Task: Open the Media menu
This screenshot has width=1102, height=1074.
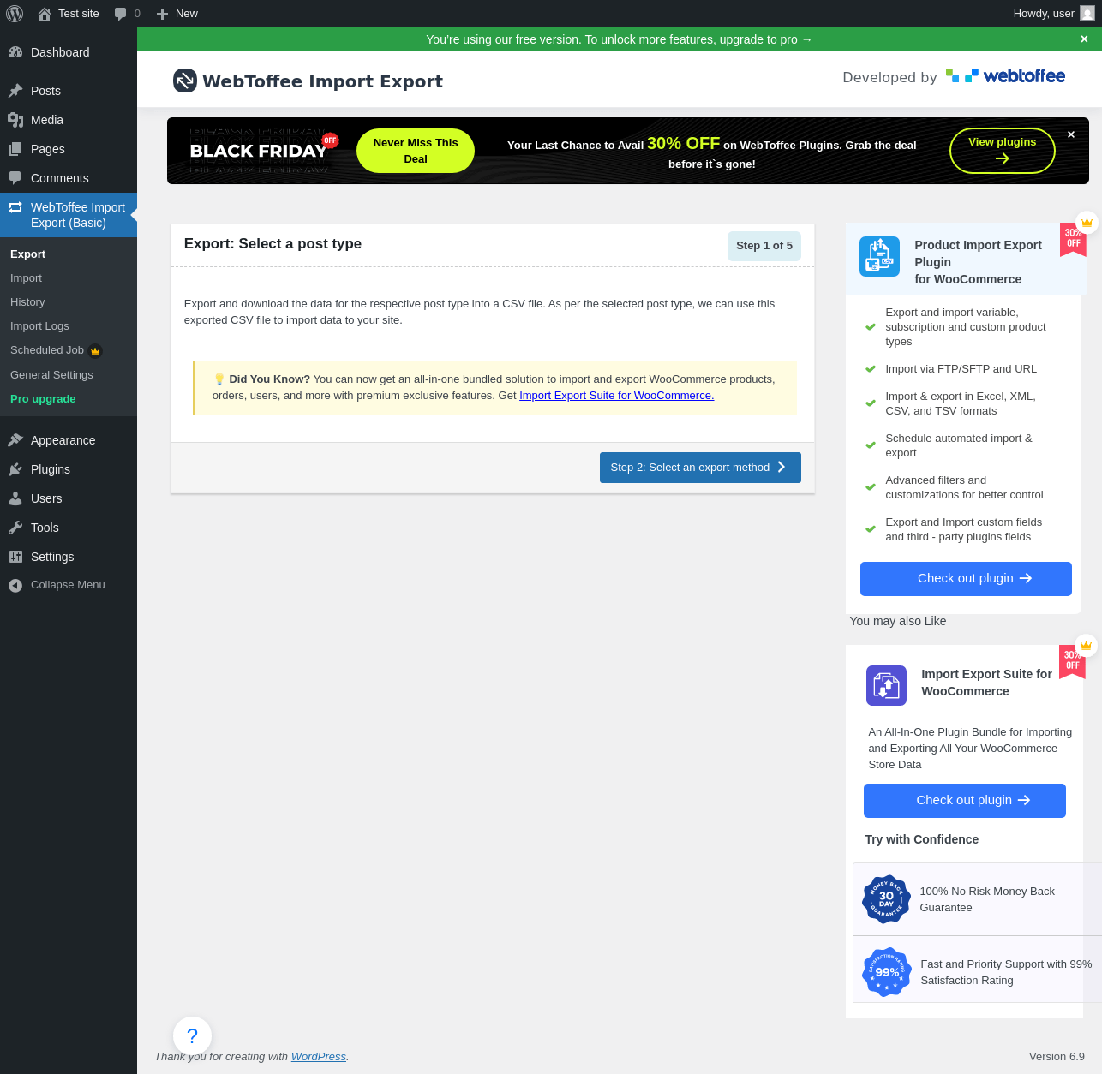Action: (x=69, y=120)
